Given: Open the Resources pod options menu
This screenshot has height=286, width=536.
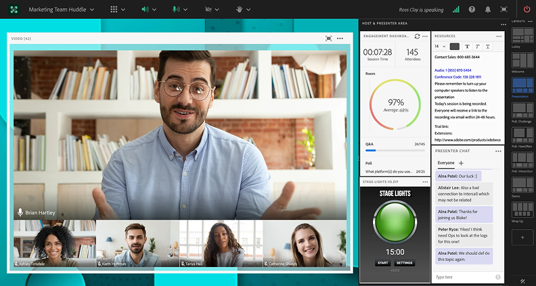Looking at the screenshot, I should [498, 37].
